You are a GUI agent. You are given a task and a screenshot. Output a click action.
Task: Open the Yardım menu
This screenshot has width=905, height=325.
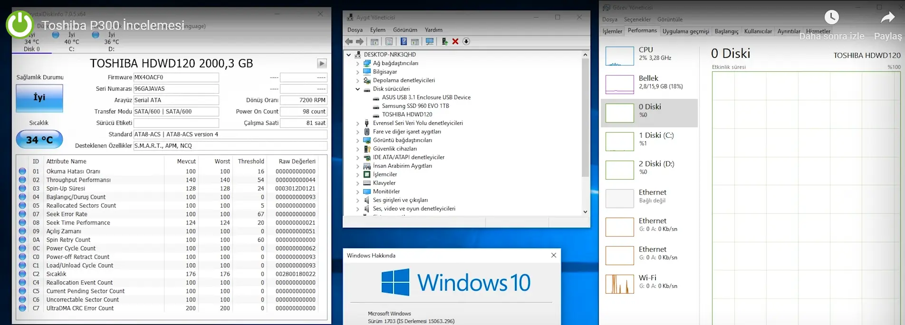[433, 29]
